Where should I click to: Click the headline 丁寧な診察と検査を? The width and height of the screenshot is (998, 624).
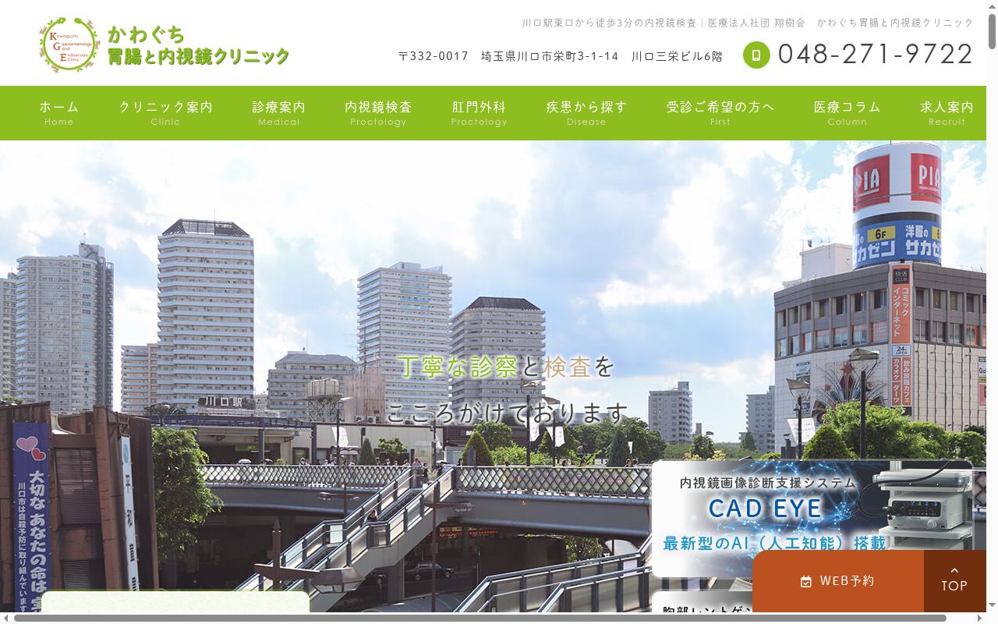(x=507, y=367)
